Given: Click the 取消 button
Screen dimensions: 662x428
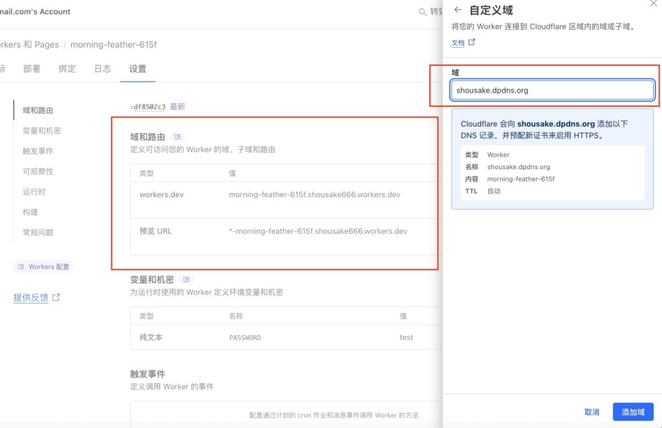Looking at the screenshot, I should [592, 412].
